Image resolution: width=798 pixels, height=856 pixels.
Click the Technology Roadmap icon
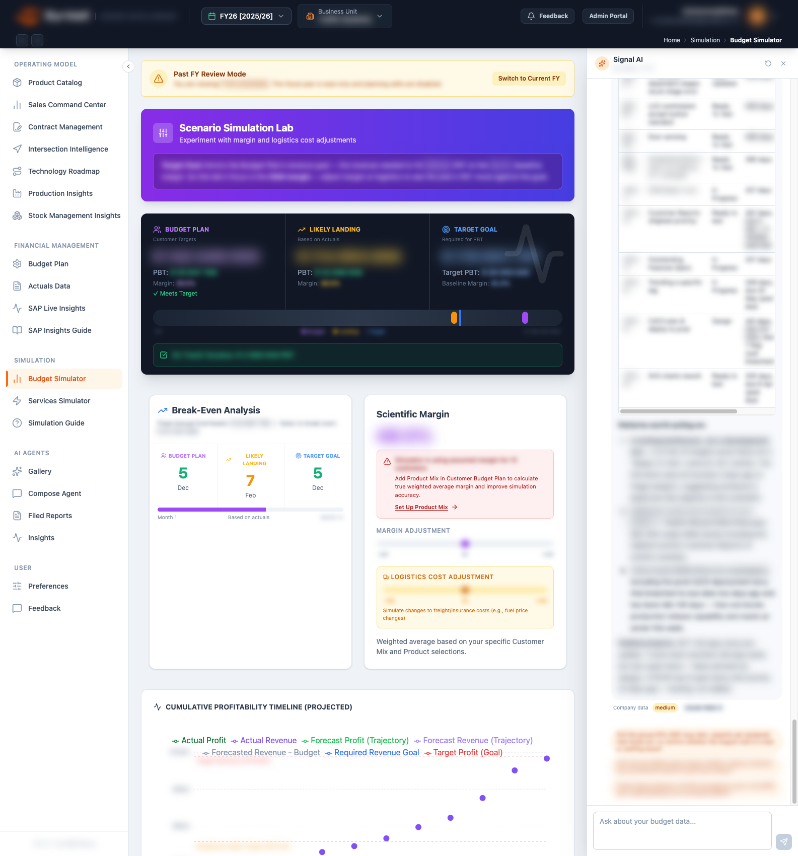[17, 171]
